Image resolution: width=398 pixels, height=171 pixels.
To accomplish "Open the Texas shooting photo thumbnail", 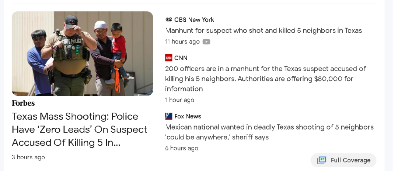I will (82, 54).
